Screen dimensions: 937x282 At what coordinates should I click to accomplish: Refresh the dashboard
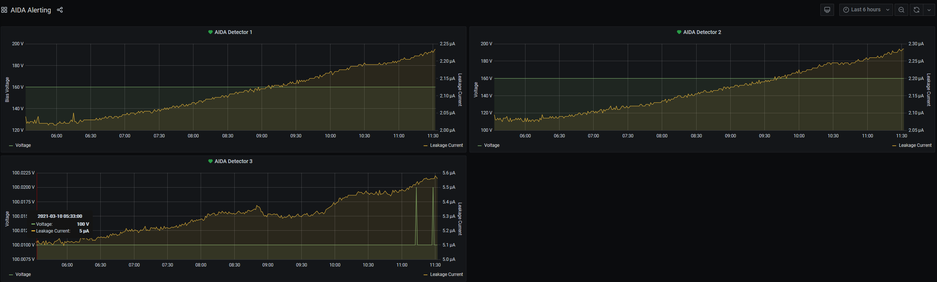click(917, 10)
